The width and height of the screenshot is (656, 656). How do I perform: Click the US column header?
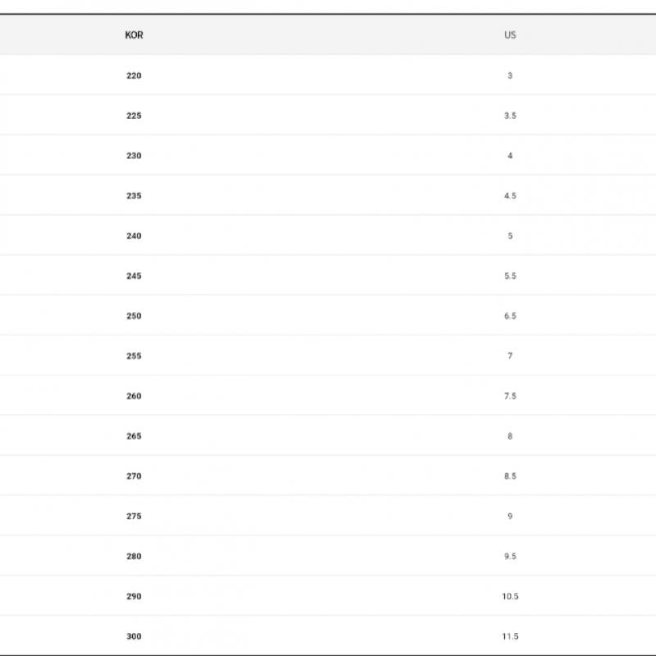510,35
